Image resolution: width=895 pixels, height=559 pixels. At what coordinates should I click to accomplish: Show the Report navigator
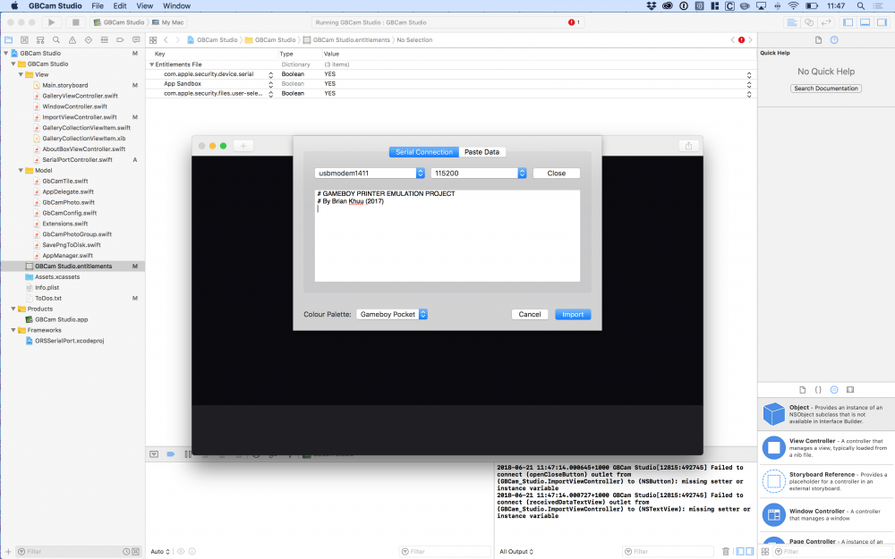136,40
